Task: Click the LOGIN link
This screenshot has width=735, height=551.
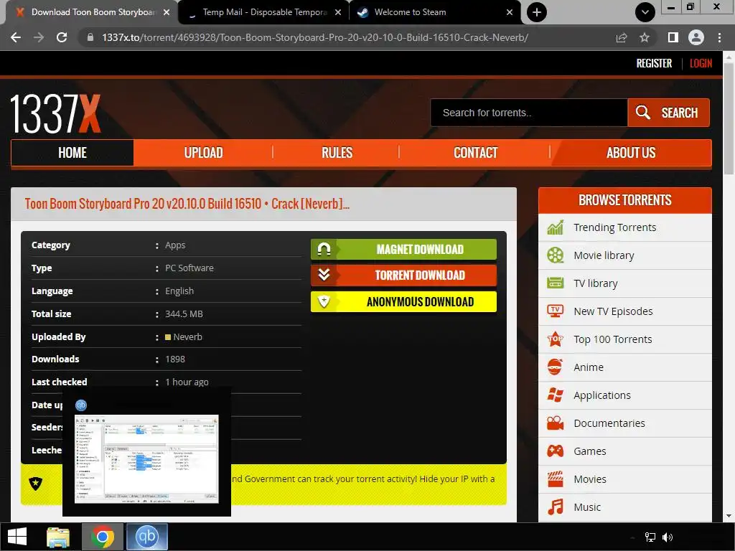Action: click(701, 63)
